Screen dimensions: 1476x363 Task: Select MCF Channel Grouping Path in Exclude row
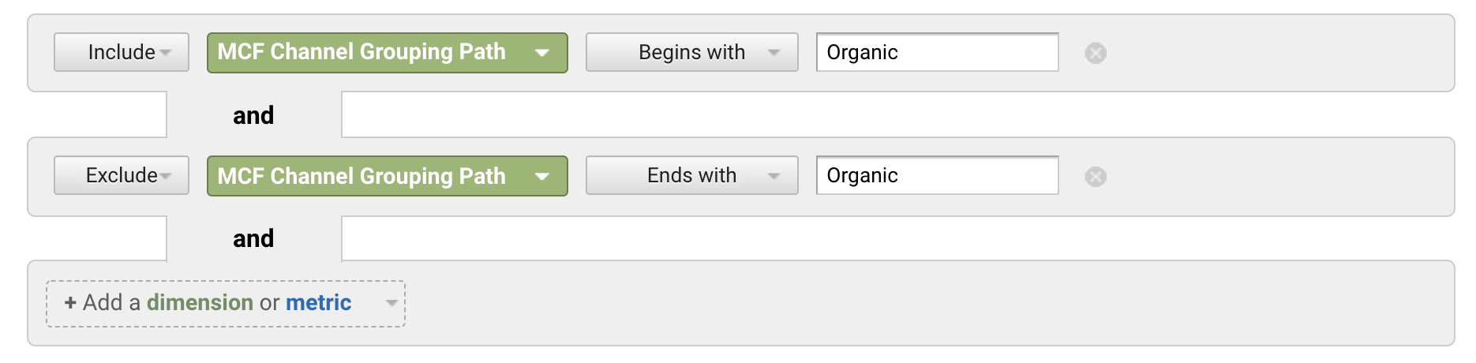(x=362, y=175)
